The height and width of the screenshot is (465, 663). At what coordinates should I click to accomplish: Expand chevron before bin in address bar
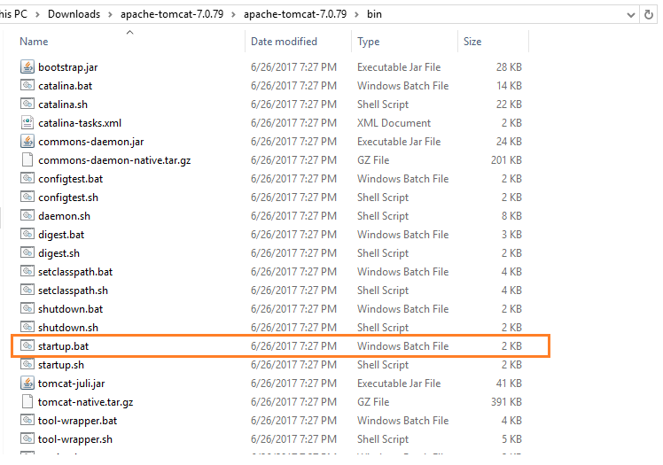pos(357,15)
